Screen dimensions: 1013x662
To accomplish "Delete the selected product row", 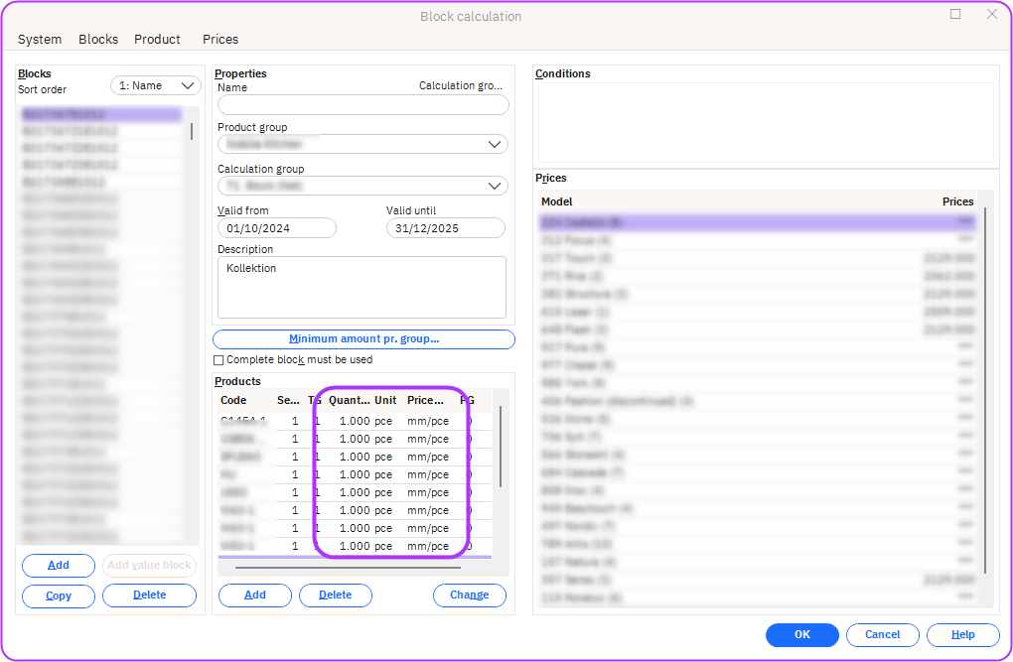I will (335, 596).
